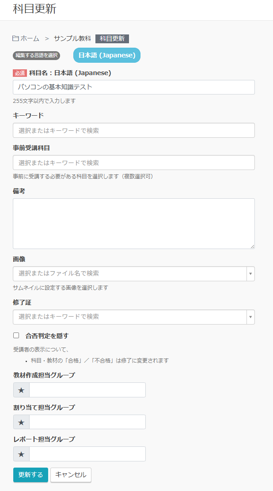Expand the 画像 dropdown arrow
This screenshot has width=273, height=491.
pyautogui.click(x=250, y=274)
